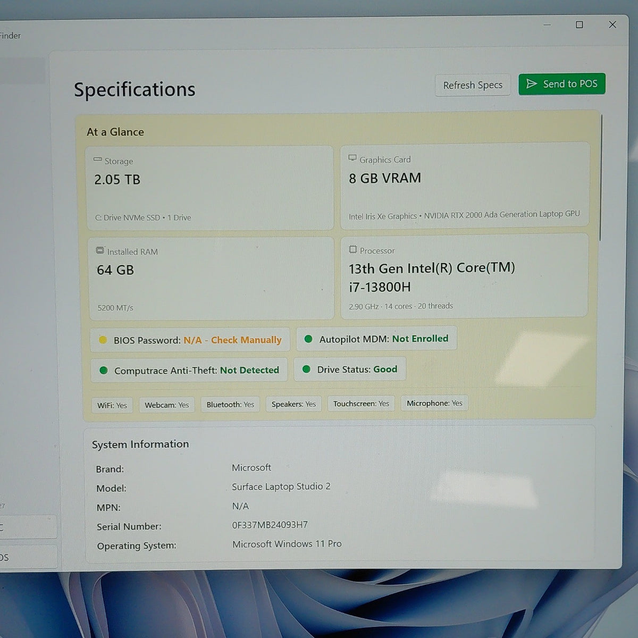
Task: Click the Send to POS button
Action: [x=562, y=84]
